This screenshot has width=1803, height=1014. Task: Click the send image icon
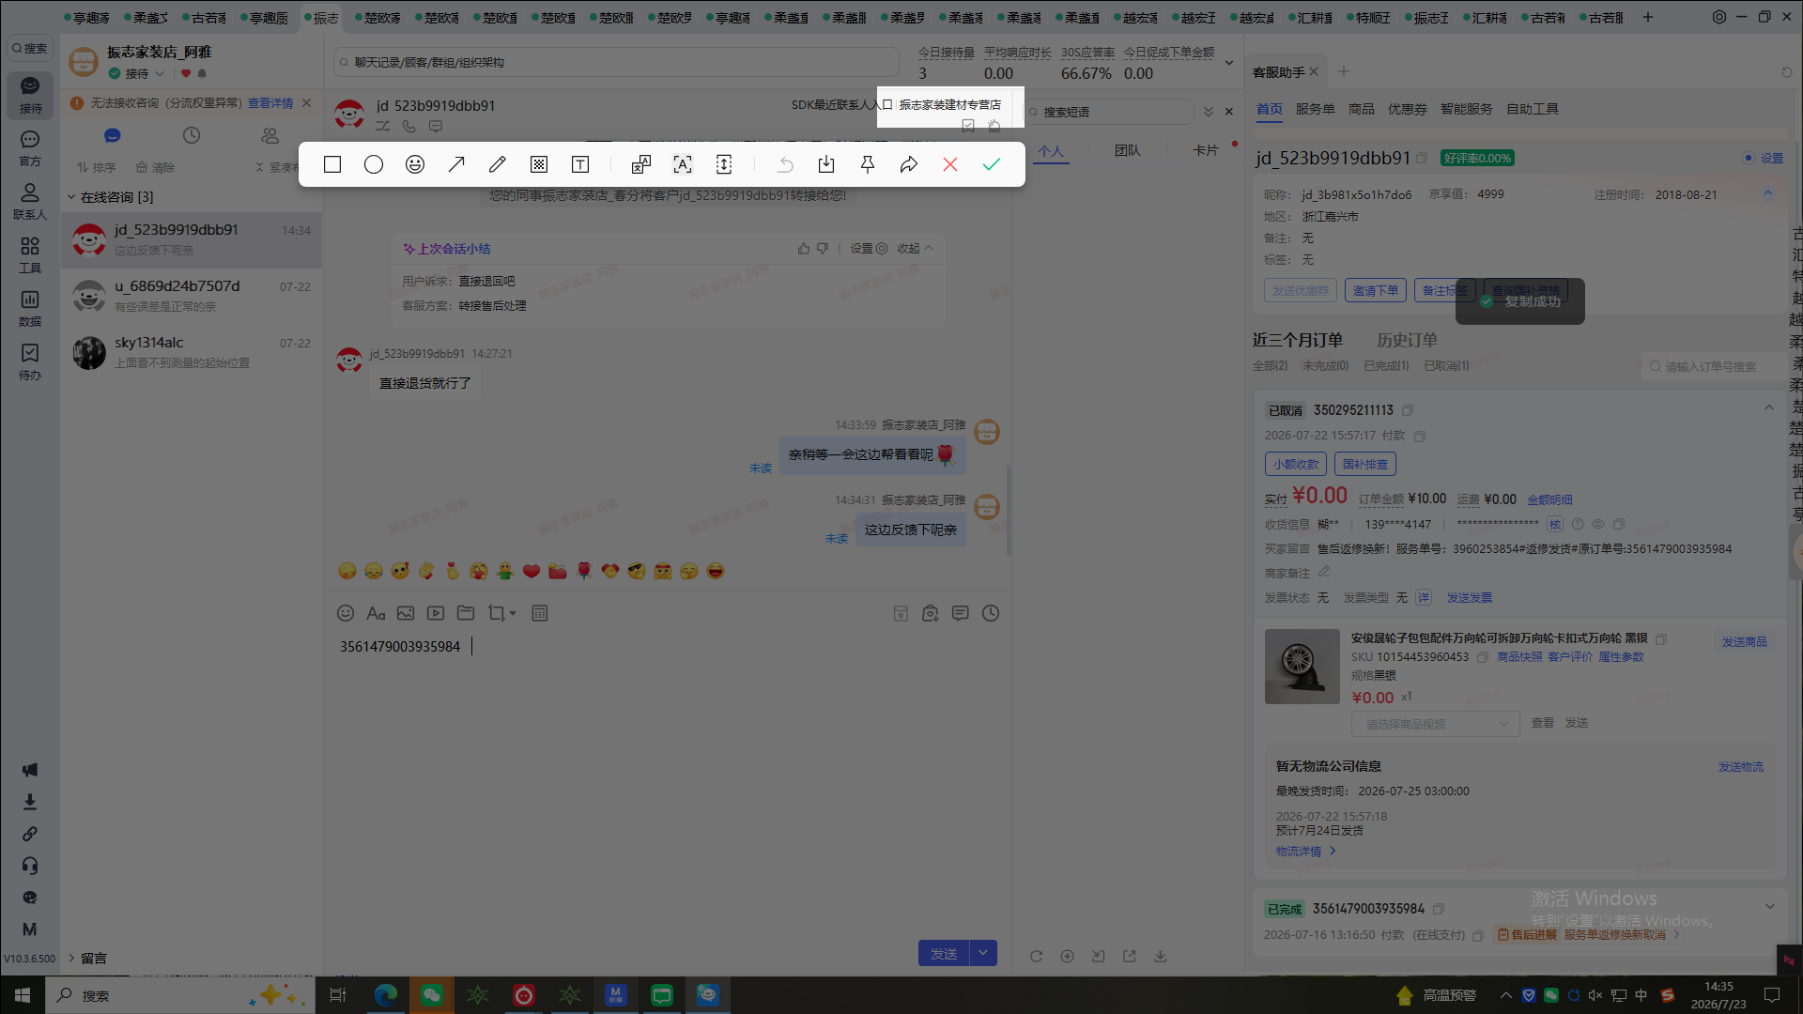click(x=406, y=613)
